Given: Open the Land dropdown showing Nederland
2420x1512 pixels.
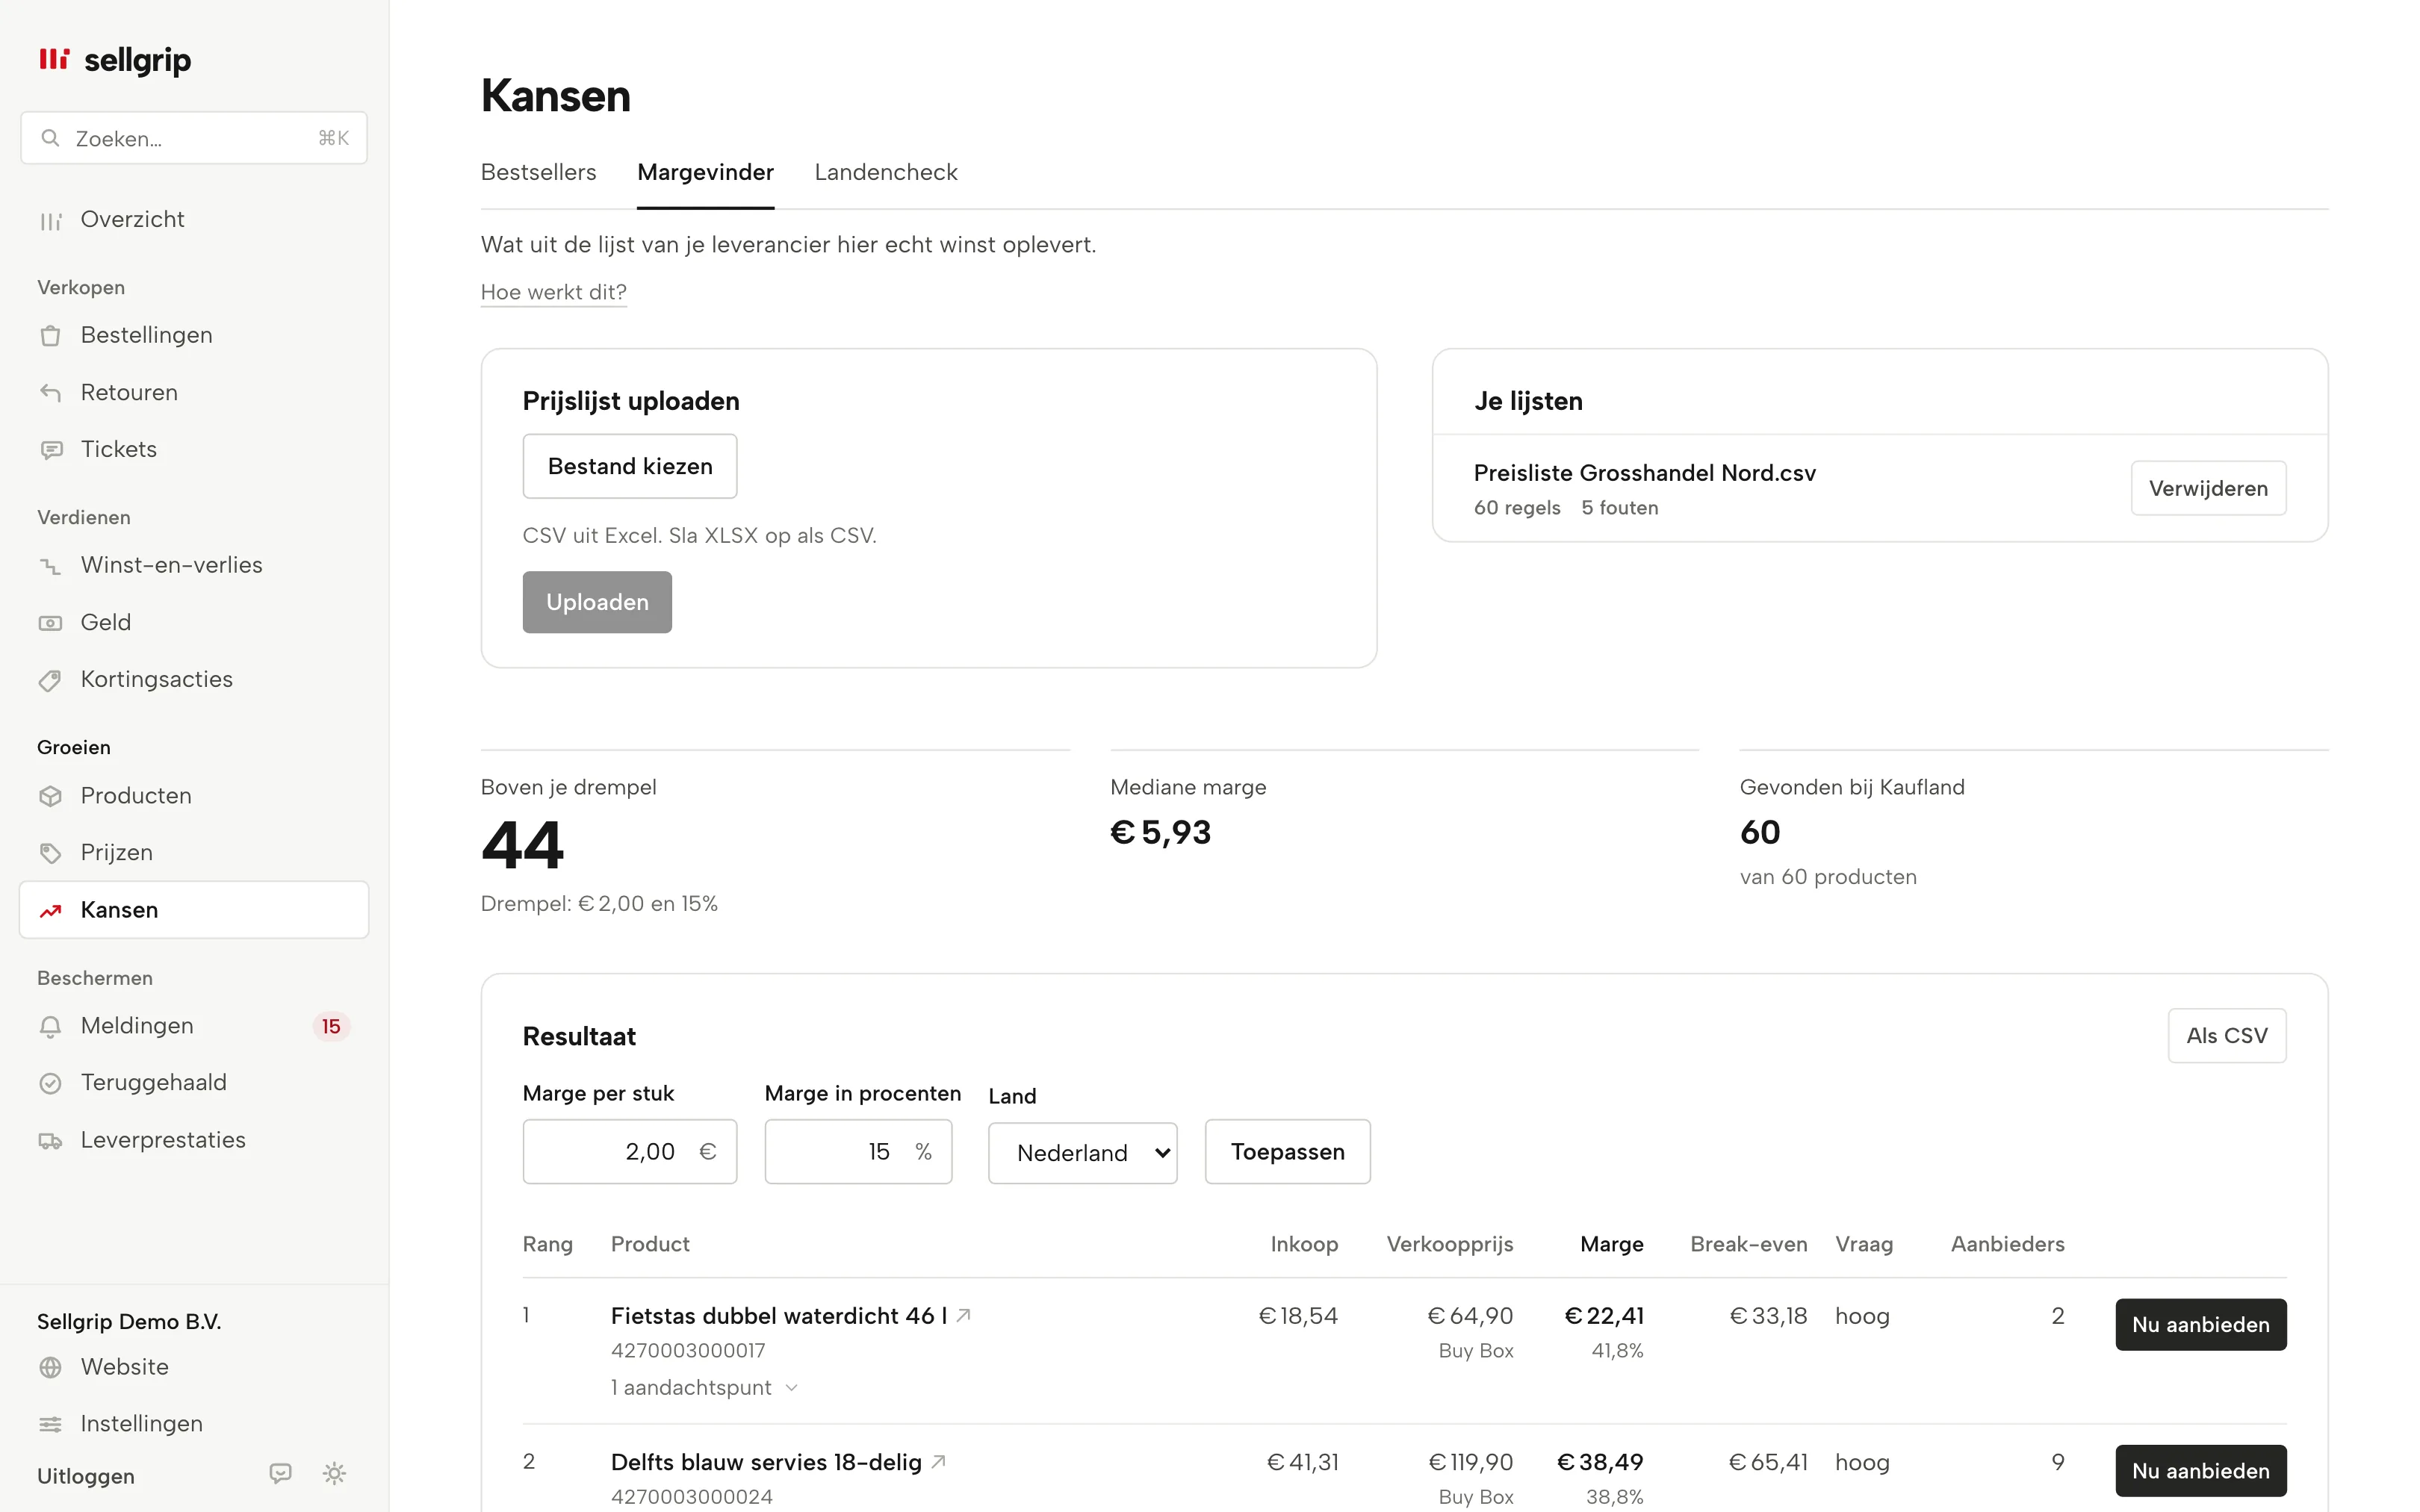Looking at the screenshot, I should [1082, 1153].
